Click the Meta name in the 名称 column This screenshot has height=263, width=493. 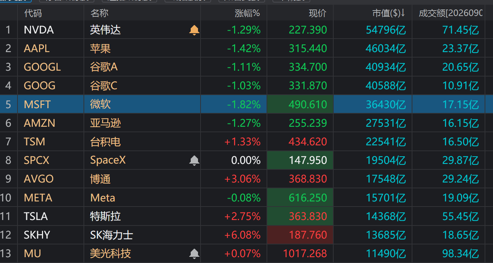pos(102,198)
